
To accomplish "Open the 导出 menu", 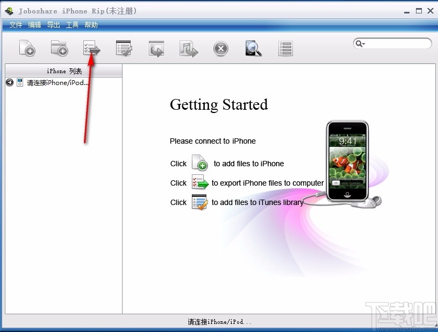I will (x=53, y=24).
